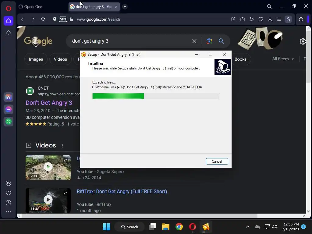The height and width of the screenshot is (234, 312).
Task: Play the 2:11 video thumbnail
Action: 48,168
